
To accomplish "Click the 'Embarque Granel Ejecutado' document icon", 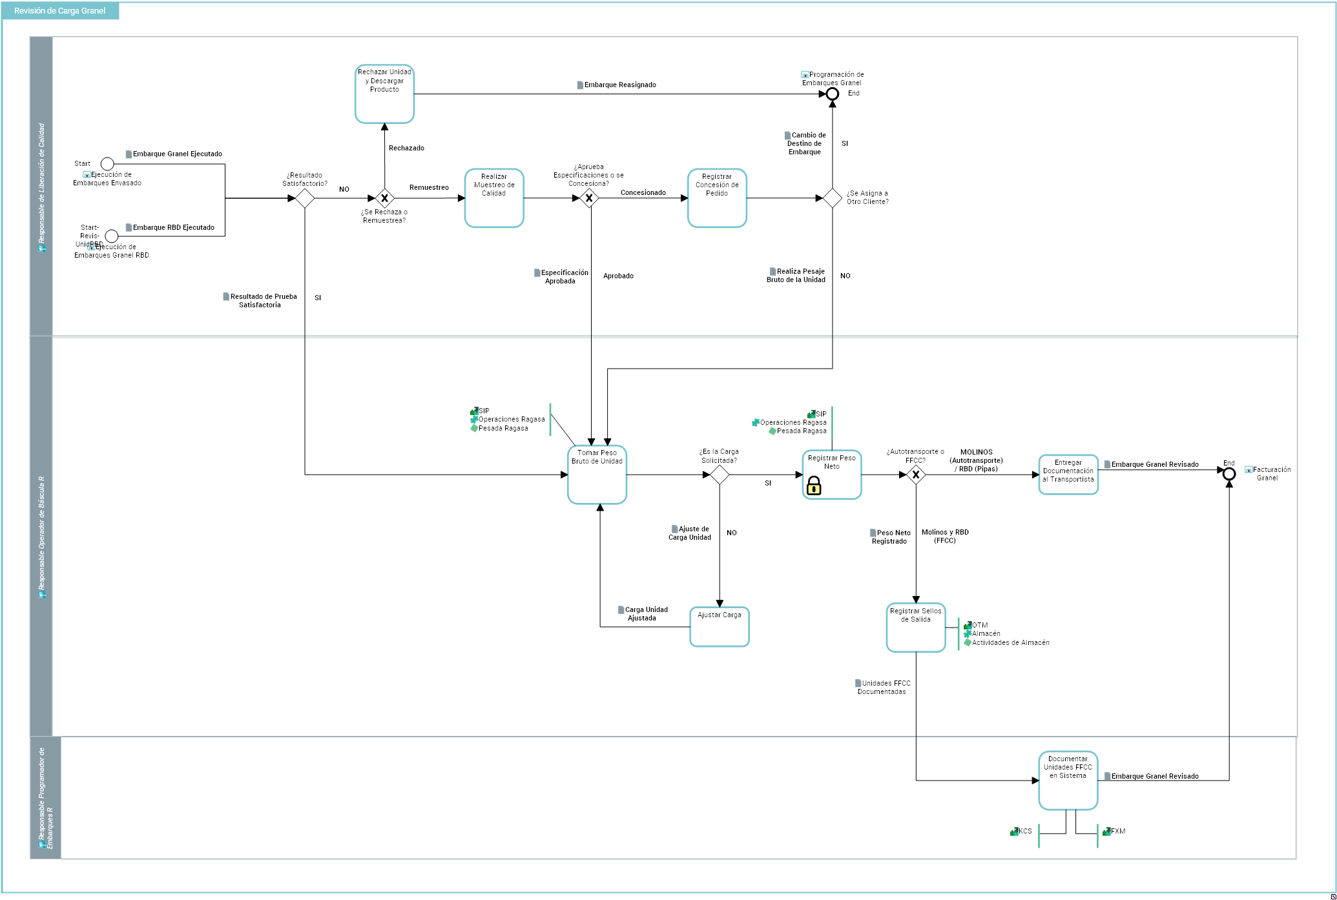I will tap(129, 154).
